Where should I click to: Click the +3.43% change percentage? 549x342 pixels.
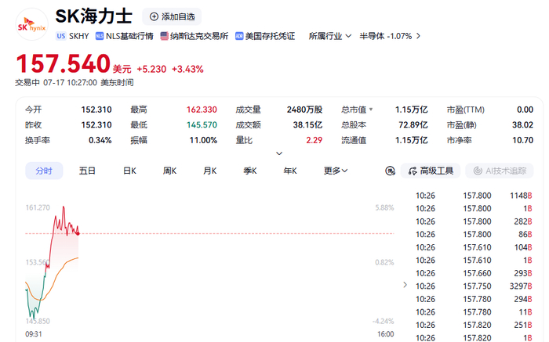187,69
